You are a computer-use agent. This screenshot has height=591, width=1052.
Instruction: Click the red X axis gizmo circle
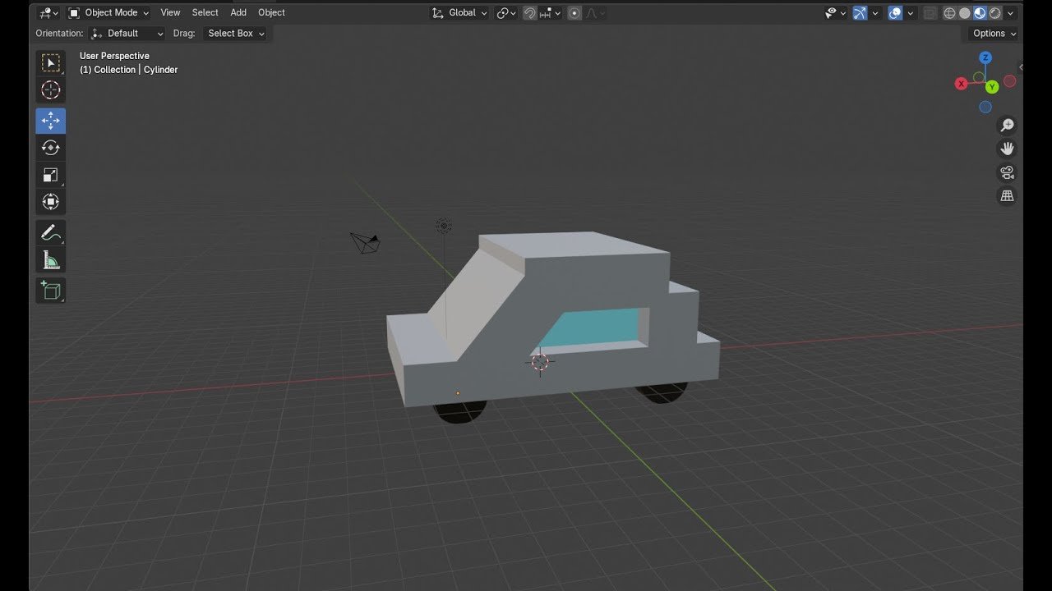961,84
